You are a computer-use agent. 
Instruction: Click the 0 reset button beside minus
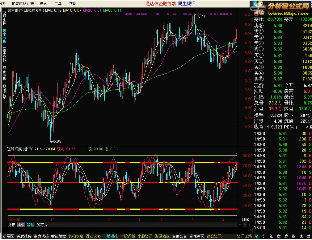click(250, 225)
